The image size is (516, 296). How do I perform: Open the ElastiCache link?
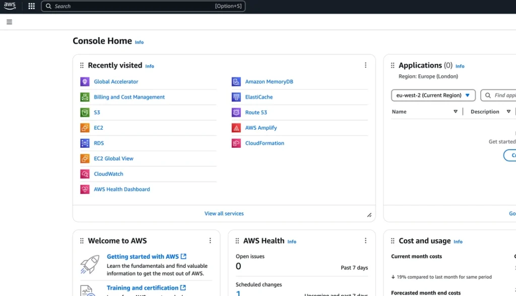point(259,97)
